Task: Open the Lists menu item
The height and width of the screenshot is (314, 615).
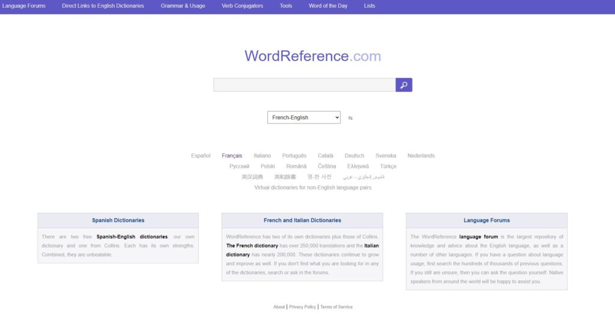Action: pyautogui.click(x=369, y=6)
